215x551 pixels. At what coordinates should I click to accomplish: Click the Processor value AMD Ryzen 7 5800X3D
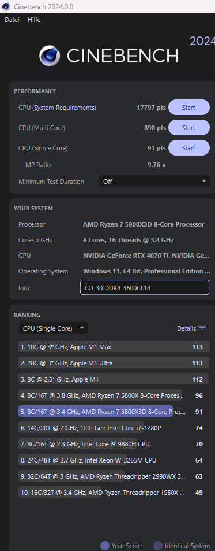[x=144, y=224]
